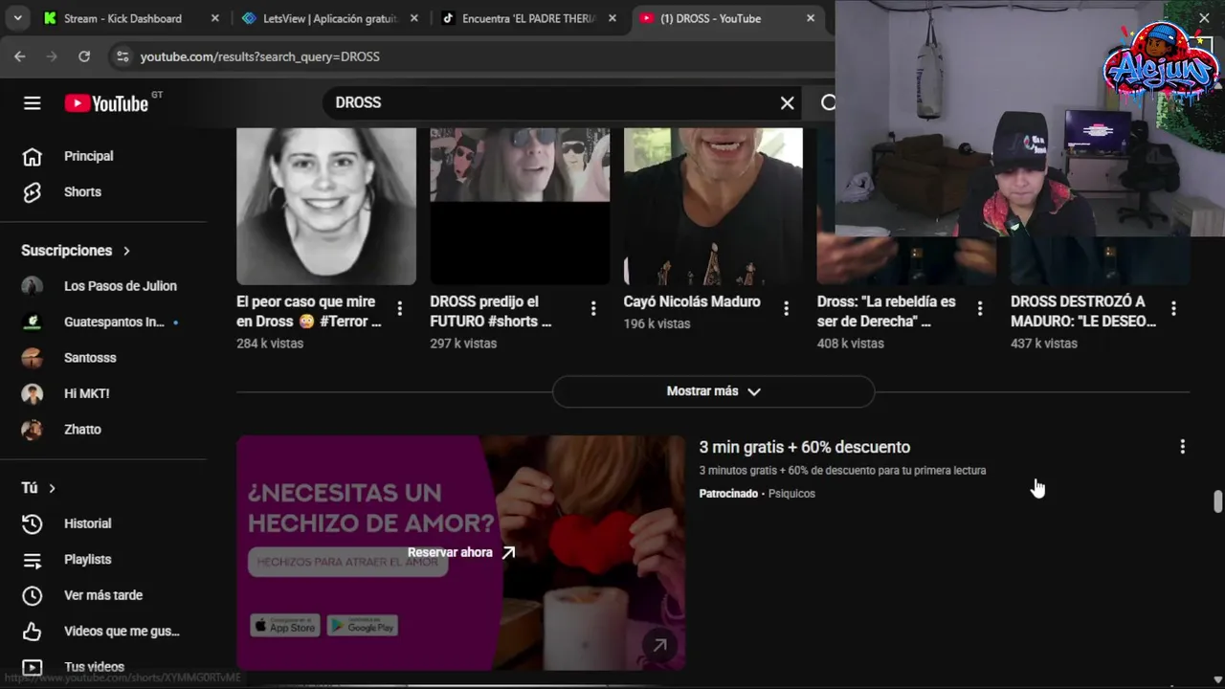Expand the Tú section
The width and height of the screenshot is (1225, 689).
39,488
